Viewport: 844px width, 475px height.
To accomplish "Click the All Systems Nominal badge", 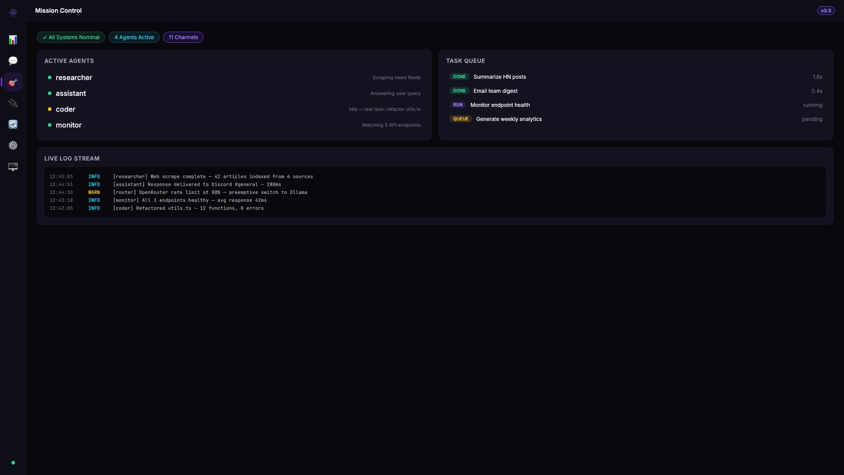I will tap(71, 37).
